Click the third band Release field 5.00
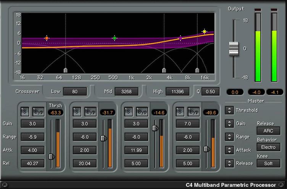The height and width of the screenshot is (189, 287). 136,163
